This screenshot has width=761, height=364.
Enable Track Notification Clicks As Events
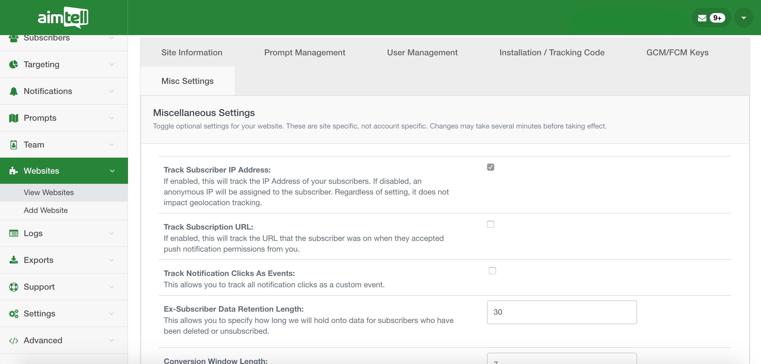coord(492,271)
